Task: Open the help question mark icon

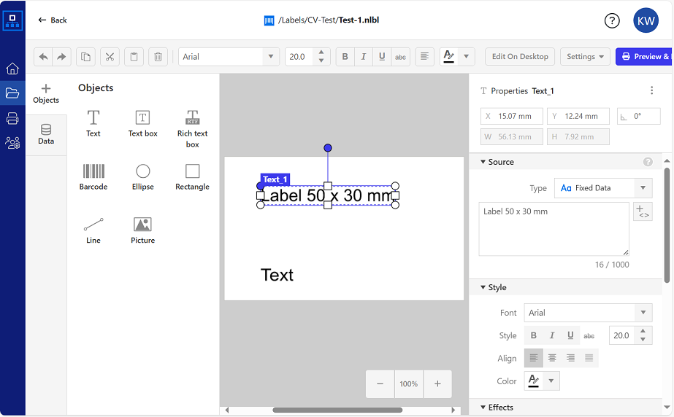Action: [612, 20]
